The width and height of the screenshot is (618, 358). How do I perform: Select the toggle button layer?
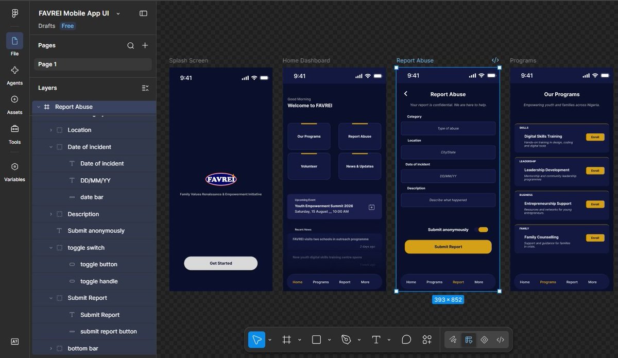[94, 264]
